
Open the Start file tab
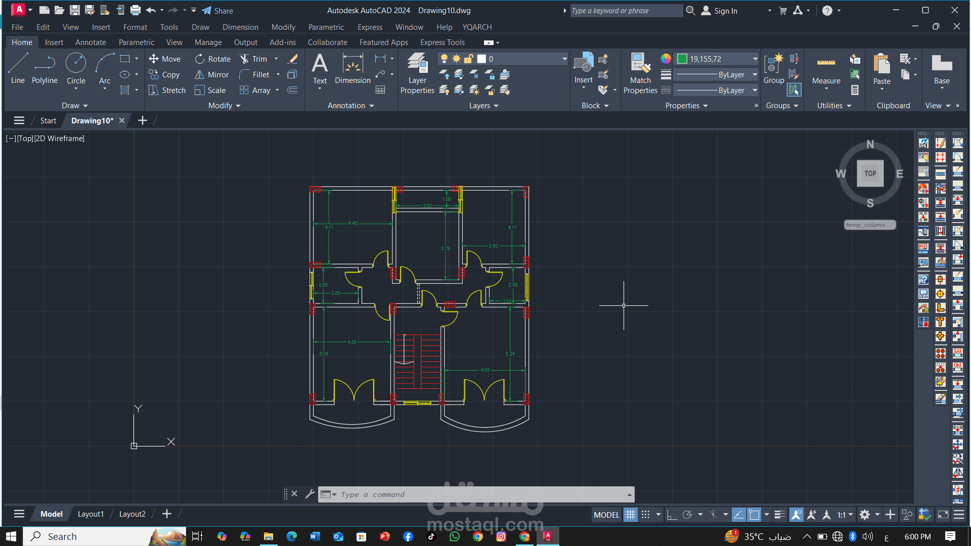(48, 121)
